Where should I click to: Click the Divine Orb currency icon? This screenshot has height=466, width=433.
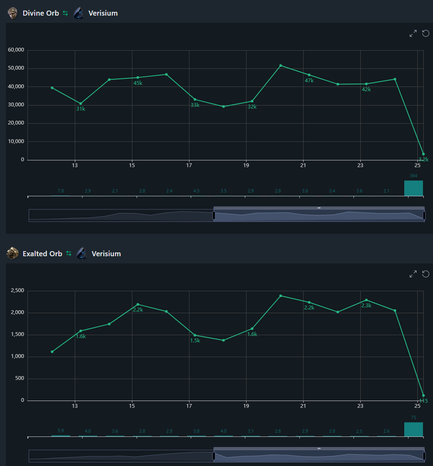(x=13, y=14)
